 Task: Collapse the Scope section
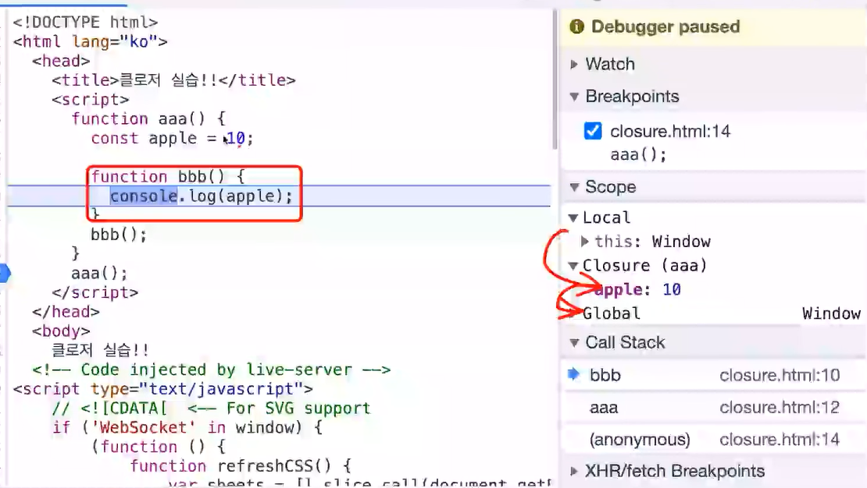574,187
